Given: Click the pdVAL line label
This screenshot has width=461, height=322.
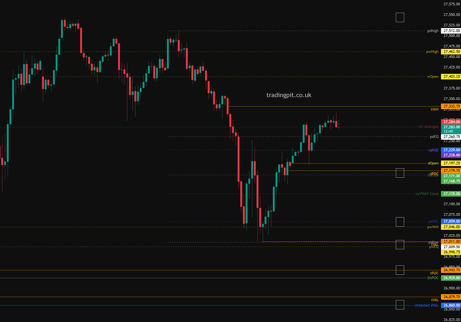Looking at the screenshot, I should click(x=433, y=222).
